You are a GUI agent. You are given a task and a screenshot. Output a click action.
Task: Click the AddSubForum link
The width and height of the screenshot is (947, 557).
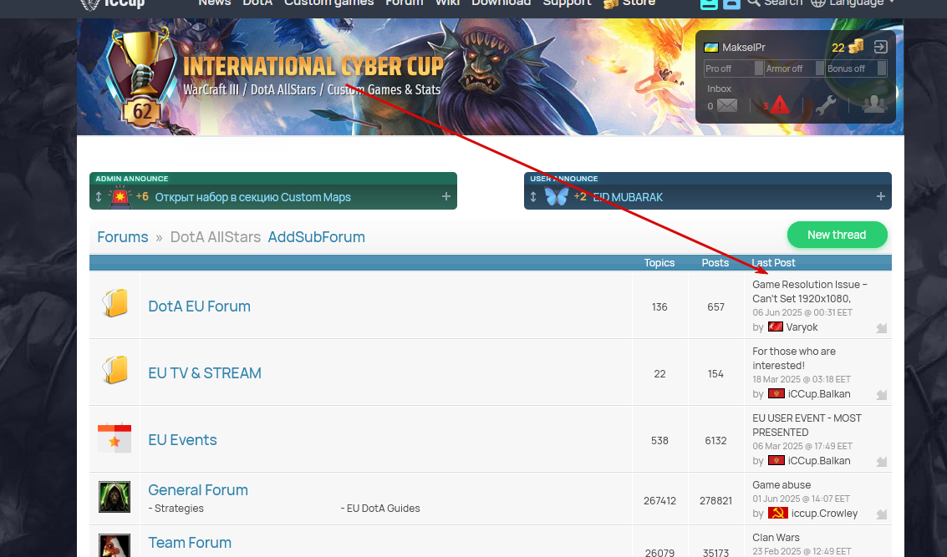pos(317,236)
